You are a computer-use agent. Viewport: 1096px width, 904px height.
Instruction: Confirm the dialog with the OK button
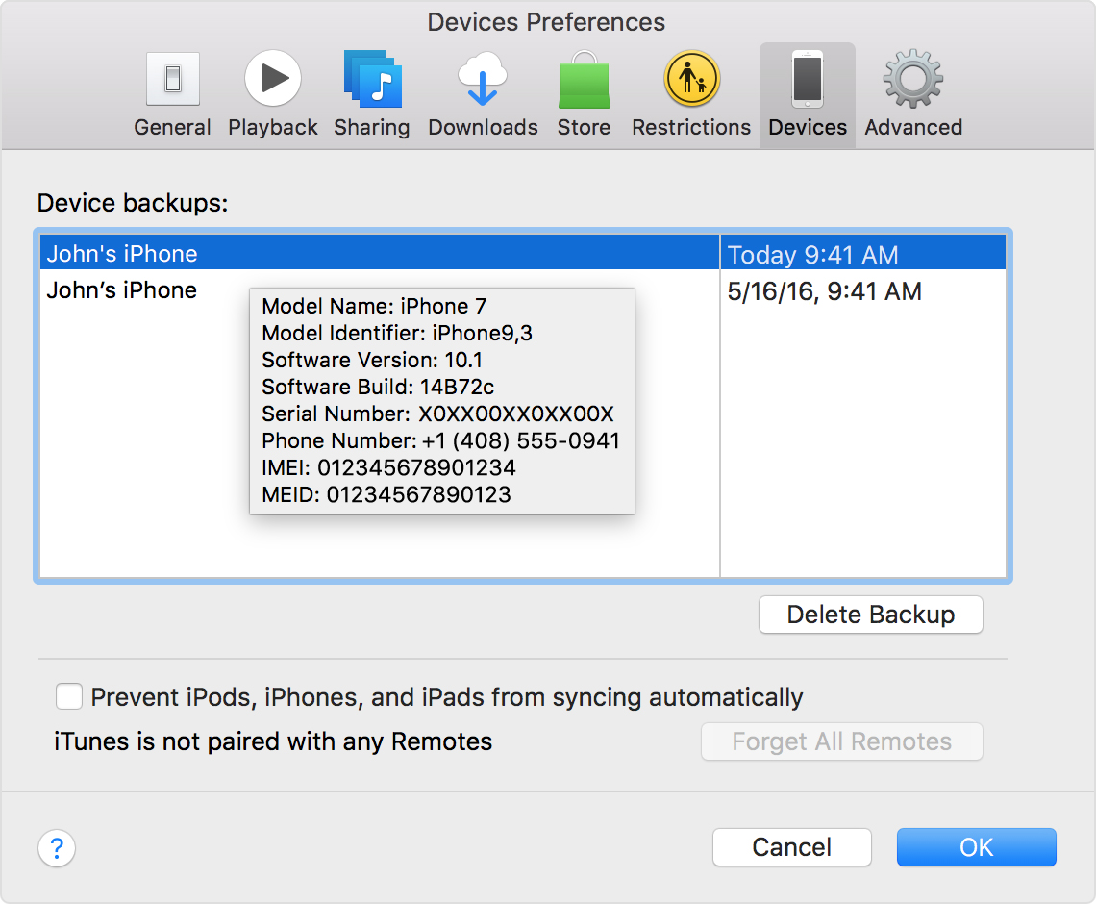coord(976,847)
